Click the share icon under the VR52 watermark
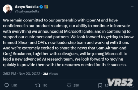Image resolution: width=138 pixels, height=90 pixels. click(131, 86)
